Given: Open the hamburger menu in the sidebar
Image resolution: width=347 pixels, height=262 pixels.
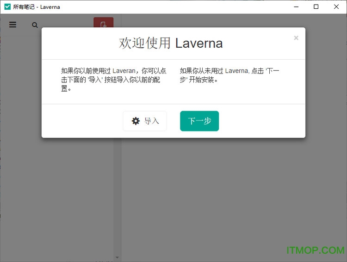Looking at the screenshot, I should (12, 25).
